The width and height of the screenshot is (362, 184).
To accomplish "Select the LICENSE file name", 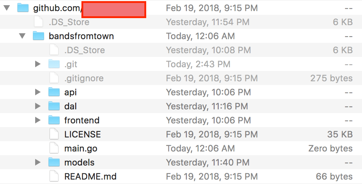I will click(x=83, y=134).
